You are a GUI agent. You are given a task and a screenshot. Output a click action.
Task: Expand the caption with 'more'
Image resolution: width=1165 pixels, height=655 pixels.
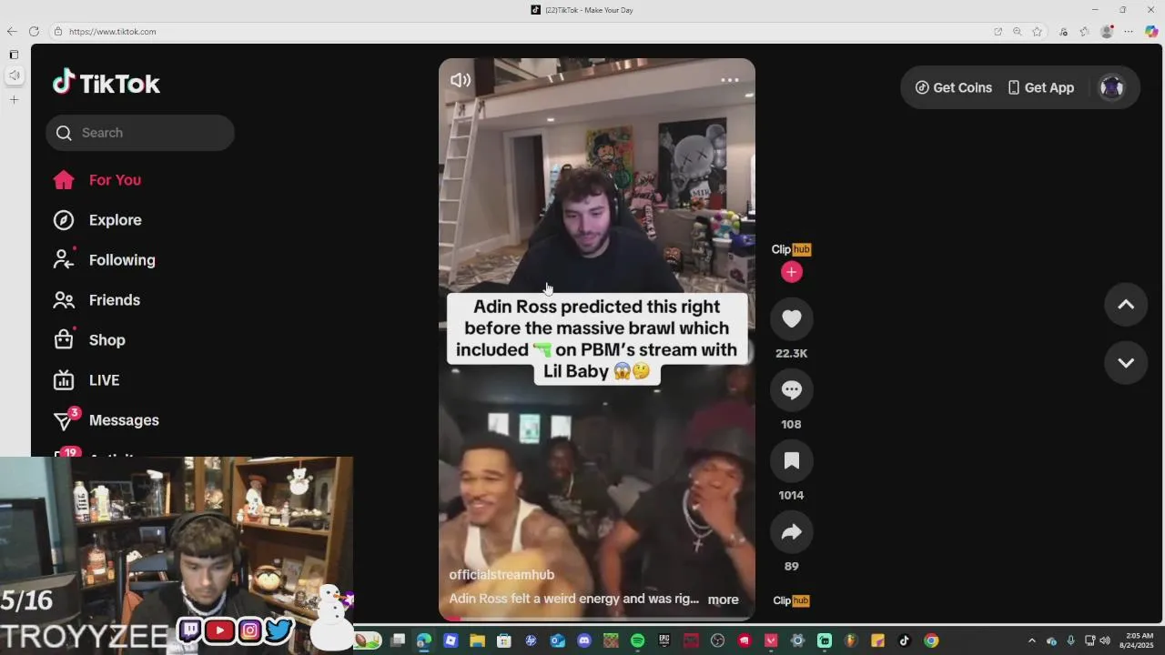pos(724,600)
